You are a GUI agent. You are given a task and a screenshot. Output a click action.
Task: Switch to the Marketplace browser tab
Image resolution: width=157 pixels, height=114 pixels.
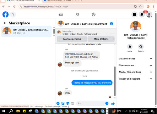point(60,1)
